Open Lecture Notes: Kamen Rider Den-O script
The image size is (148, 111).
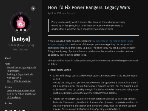(x=22, y=94)
